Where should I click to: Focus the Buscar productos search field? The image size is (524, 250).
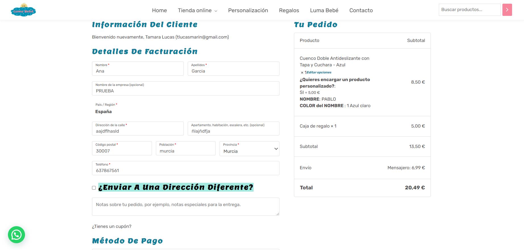pyautogui.click(x=469, y=10)
